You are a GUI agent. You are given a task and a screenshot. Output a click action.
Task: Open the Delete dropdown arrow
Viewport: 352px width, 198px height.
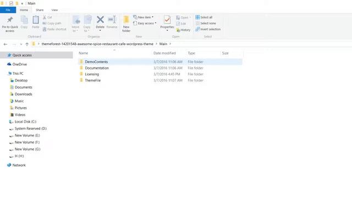point(100,30)
